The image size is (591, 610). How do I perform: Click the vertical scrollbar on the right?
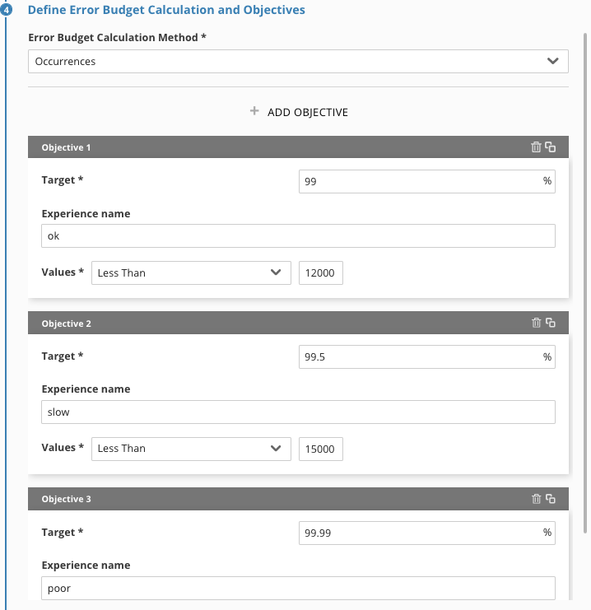pyautogui.click(x=584, y=283)
